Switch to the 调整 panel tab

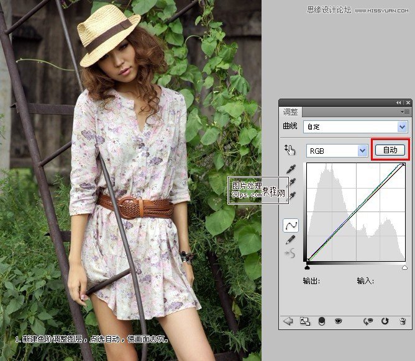click(290, 112)
